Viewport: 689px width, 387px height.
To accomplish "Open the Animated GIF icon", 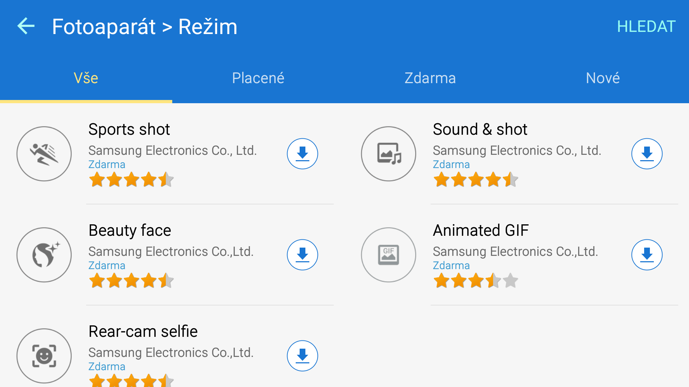I will (389, 255).
